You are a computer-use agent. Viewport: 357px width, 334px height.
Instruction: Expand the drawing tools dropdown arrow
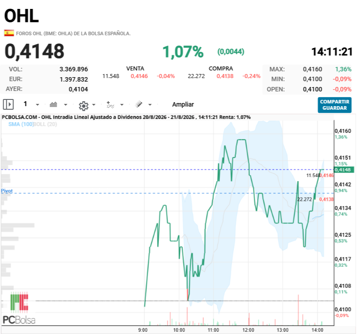[150, 105]
